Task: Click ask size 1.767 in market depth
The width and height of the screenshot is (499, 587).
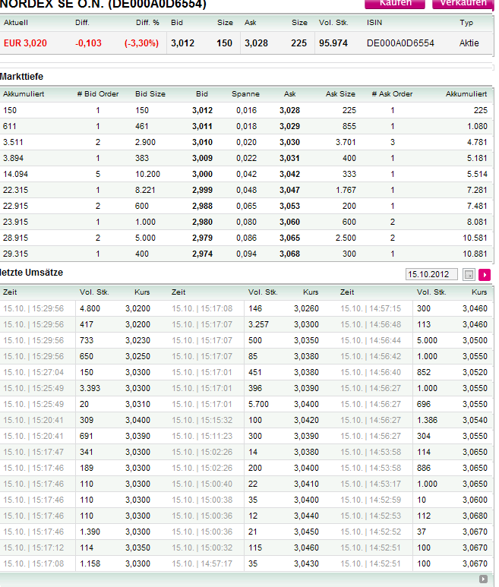Action: click(x=346, y=190)
